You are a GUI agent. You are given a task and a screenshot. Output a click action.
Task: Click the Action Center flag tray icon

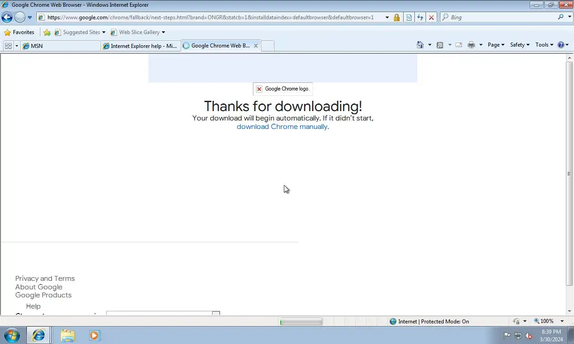tap(507, 335)
